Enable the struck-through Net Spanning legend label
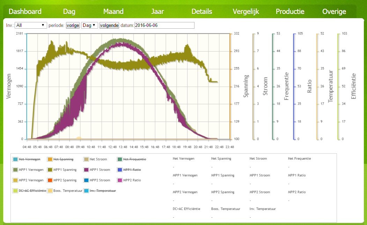Screen dimensions: 367x225 click(x=63, y=159)
